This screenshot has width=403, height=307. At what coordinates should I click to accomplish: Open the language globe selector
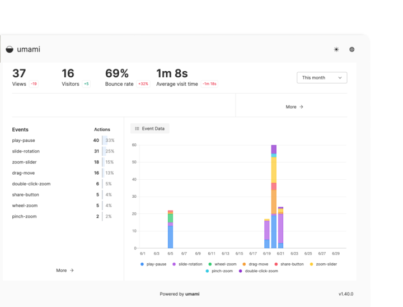[352, 49]
